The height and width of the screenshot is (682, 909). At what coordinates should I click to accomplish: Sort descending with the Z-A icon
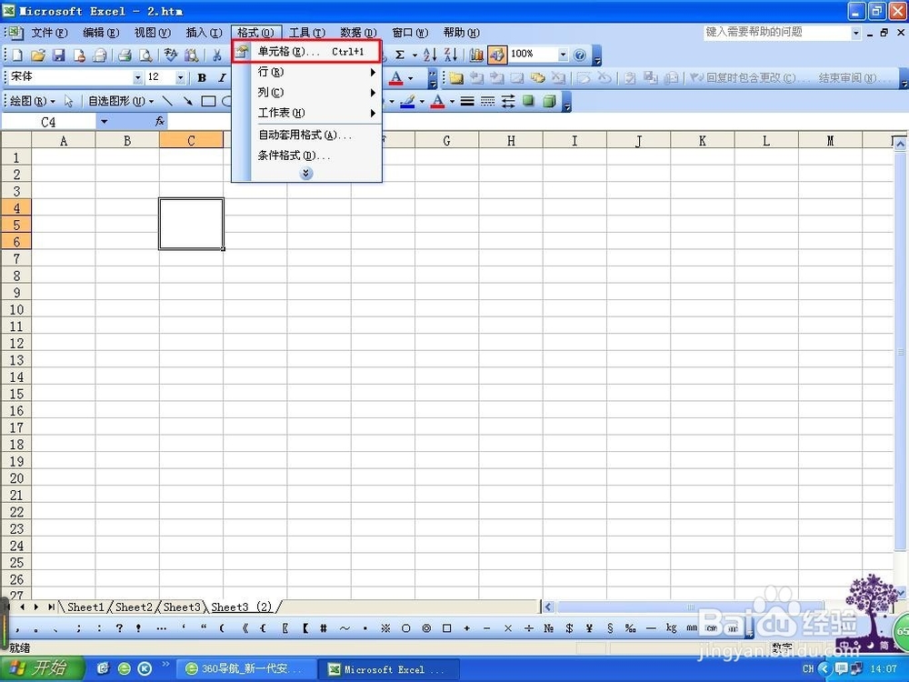(x=451, y=55)
